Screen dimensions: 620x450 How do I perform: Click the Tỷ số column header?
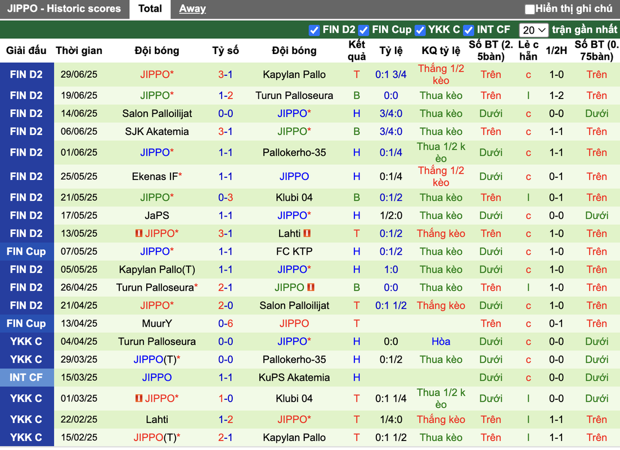[226, 51]
